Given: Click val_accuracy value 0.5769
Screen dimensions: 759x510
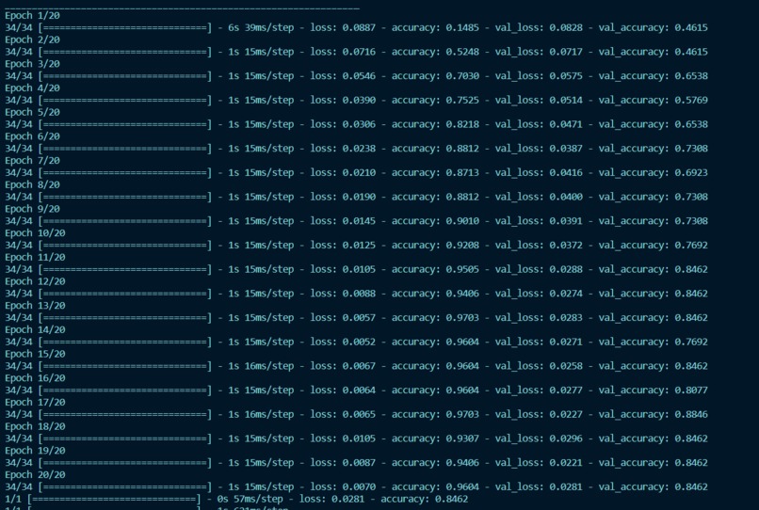Looking at the screenshot, I should click(691, 100).
